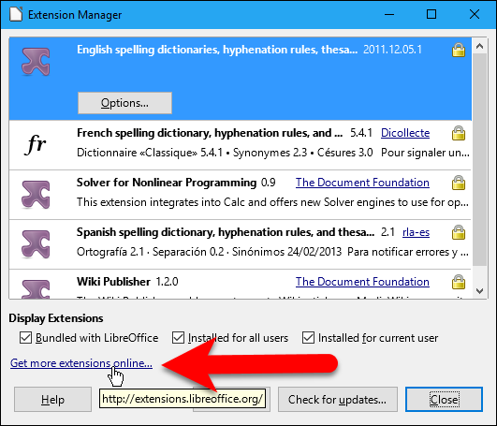Select Spanish spelling dictionary title text
Screen dimensions: 497x426
click(x=226, y=232)
